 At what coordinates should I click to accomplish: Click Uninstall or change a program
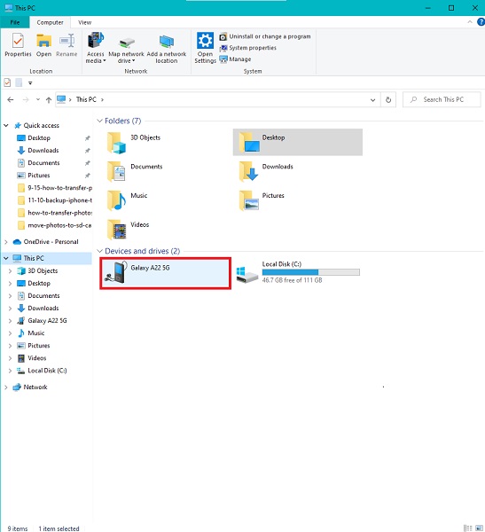tap(265, 36)
